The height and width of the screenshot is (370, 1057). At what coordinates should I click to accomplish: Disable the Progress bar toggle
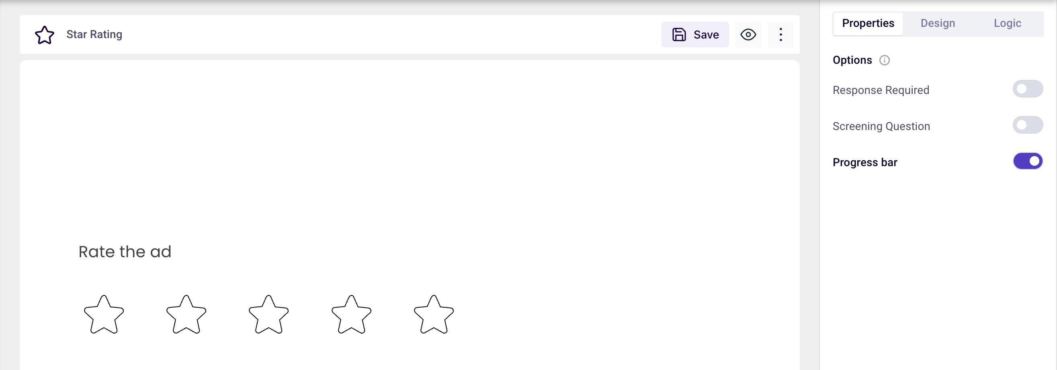coord(1027,161)
